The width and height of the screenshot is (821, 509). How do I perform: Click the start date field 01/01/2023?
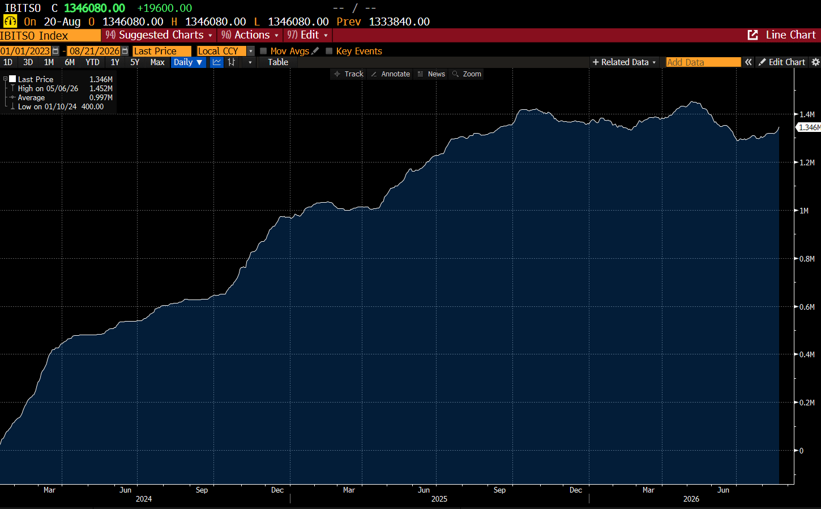[25, 51]
